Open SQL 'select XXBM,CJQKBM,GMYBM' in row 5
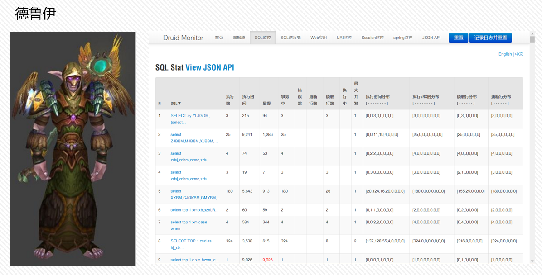The width and height of the screenshot is (542, 275). pyautogui.click(x=195, y=194)
